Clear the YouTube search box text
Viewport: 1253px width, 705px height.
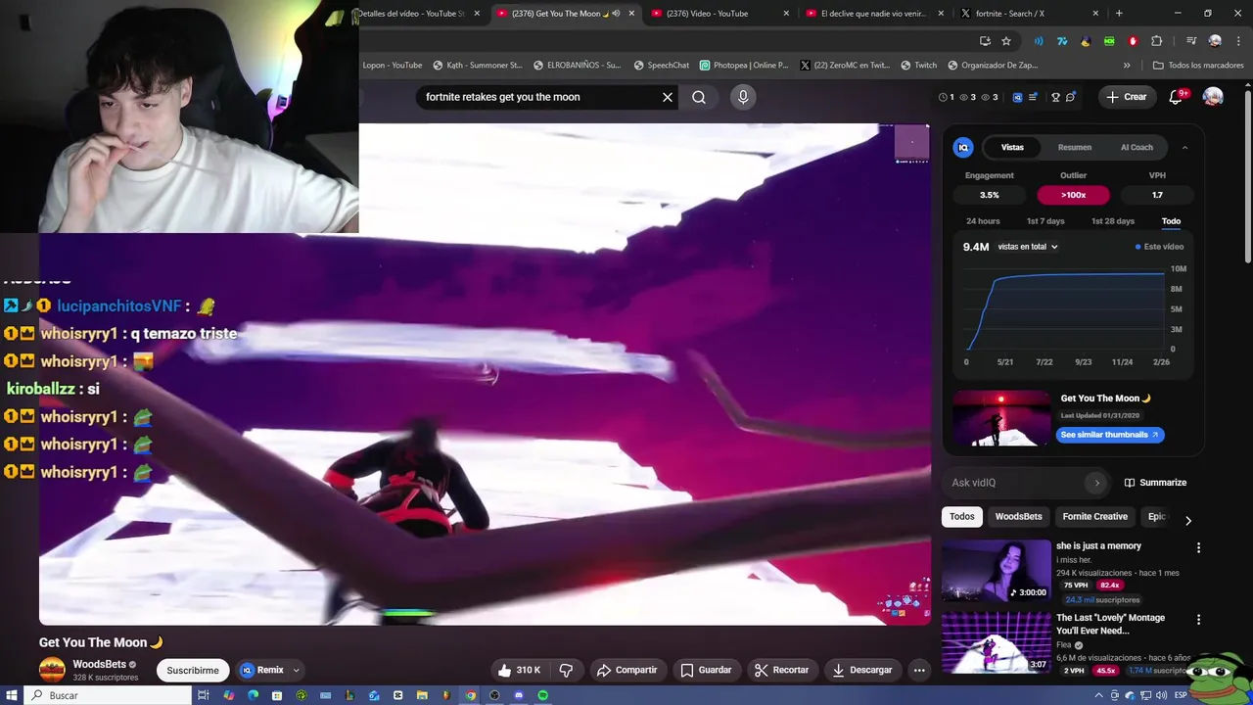tap(668, 97)
